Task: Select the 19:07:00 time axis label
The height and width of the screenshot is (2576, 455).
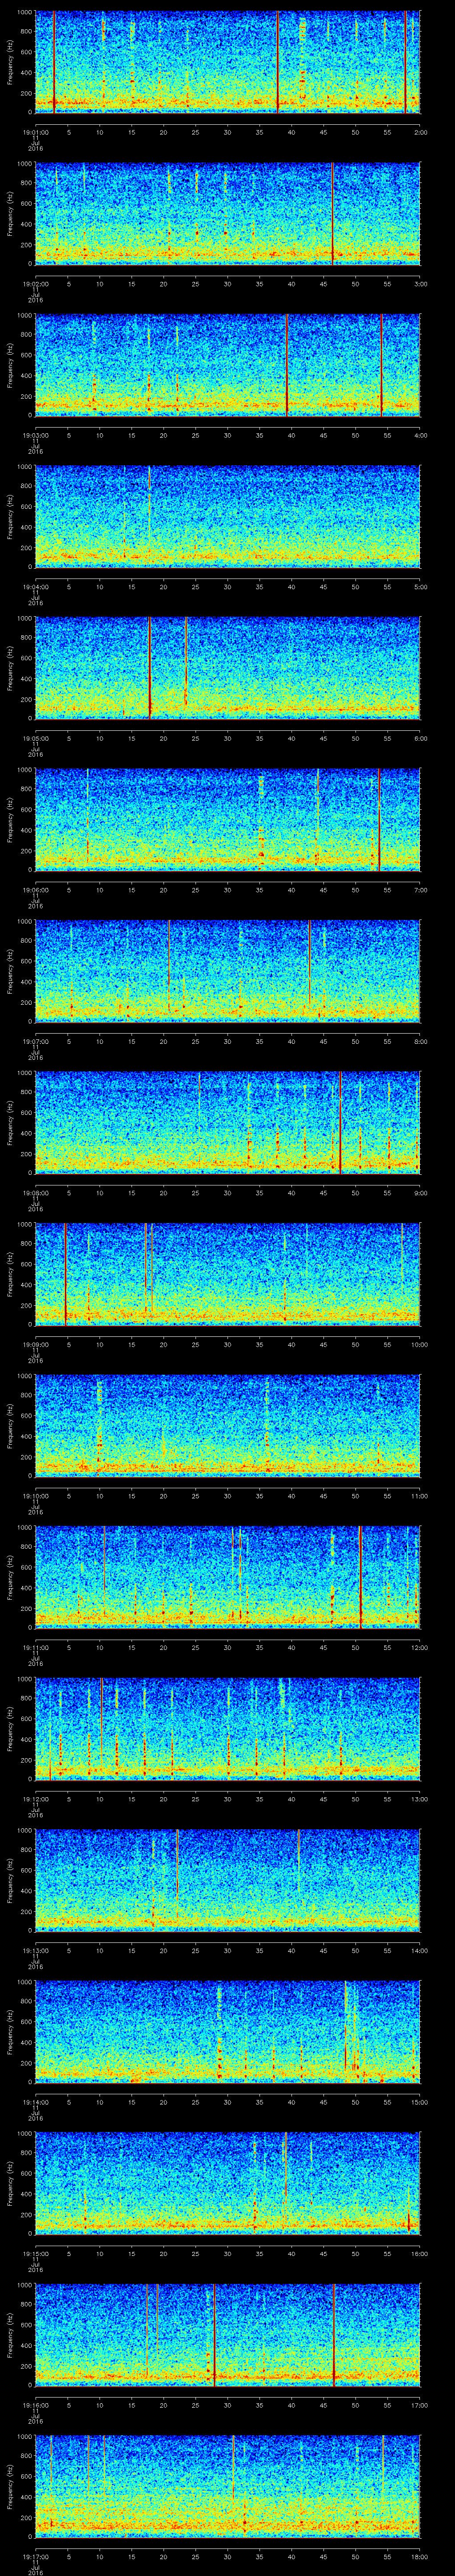Action: coord(35,1041)
